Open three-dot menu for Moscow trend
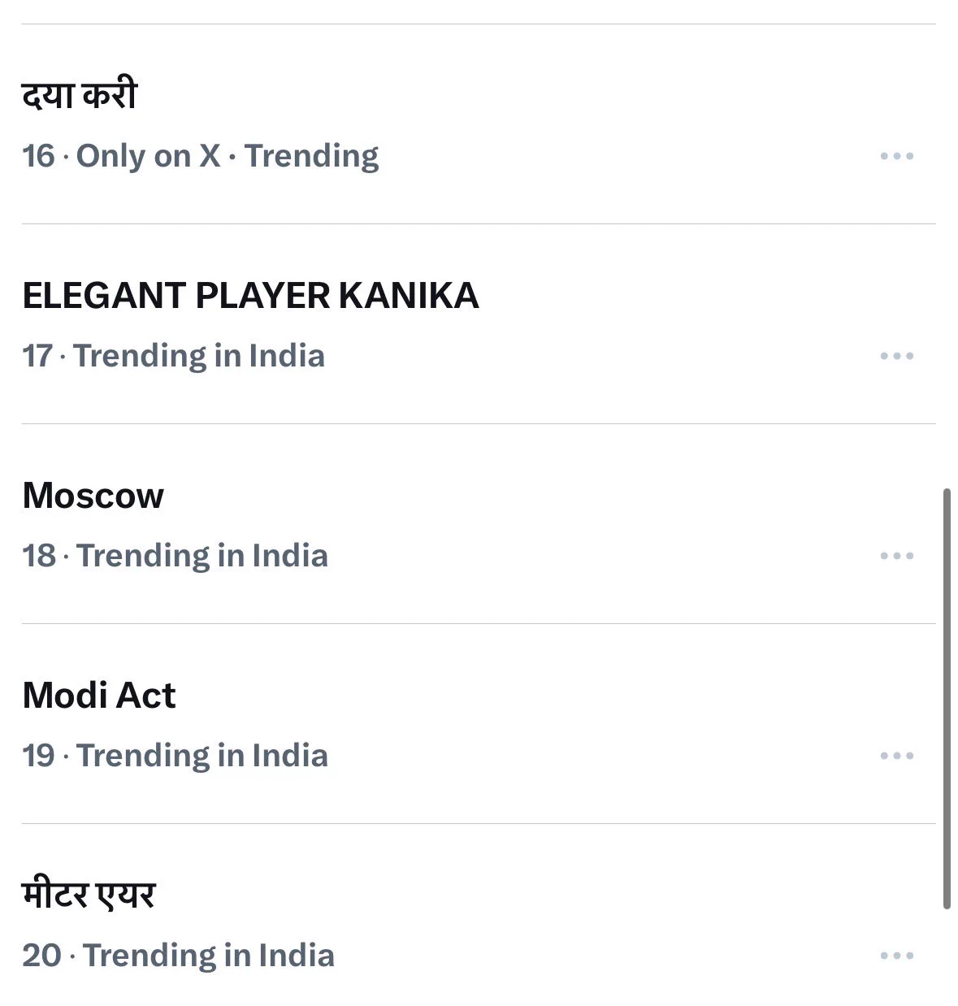 (x=897, y=556)
